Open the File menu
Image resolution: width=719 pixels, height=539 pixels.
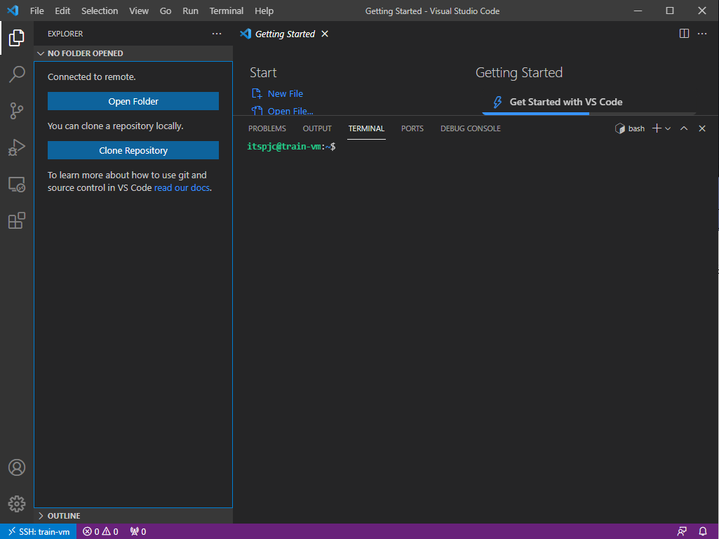(36, 11)
